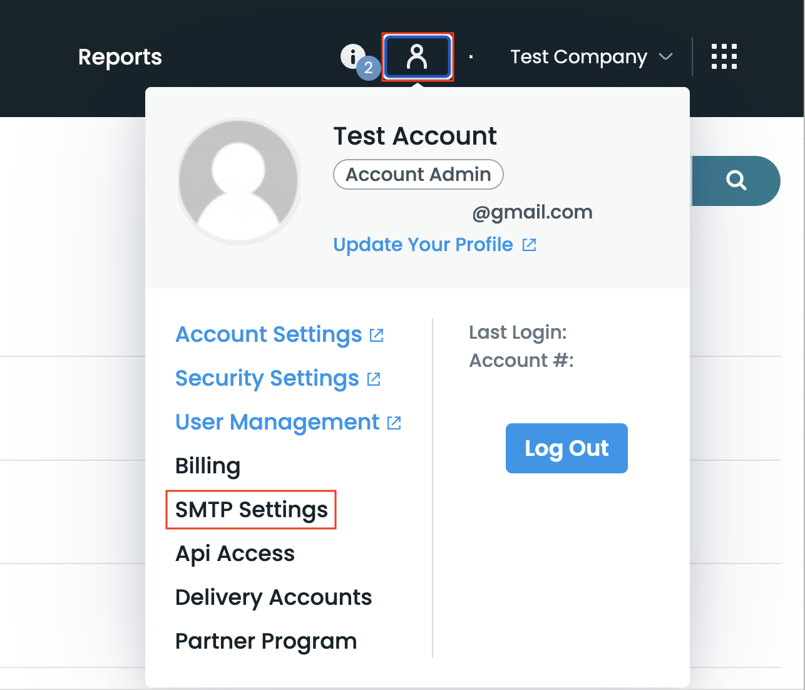
Task: Select Partner Program option
Action: click(266, 641)
